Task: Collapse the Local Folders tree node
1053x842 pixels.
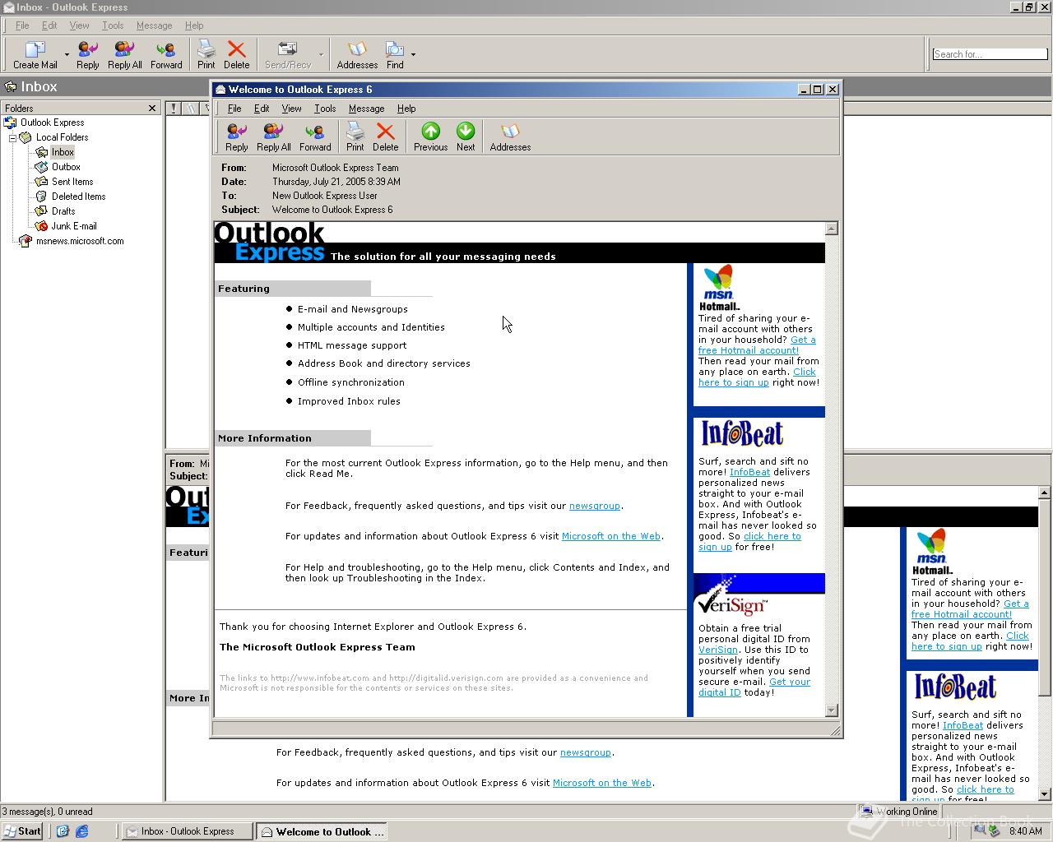Action: click(x=13, y=137)
